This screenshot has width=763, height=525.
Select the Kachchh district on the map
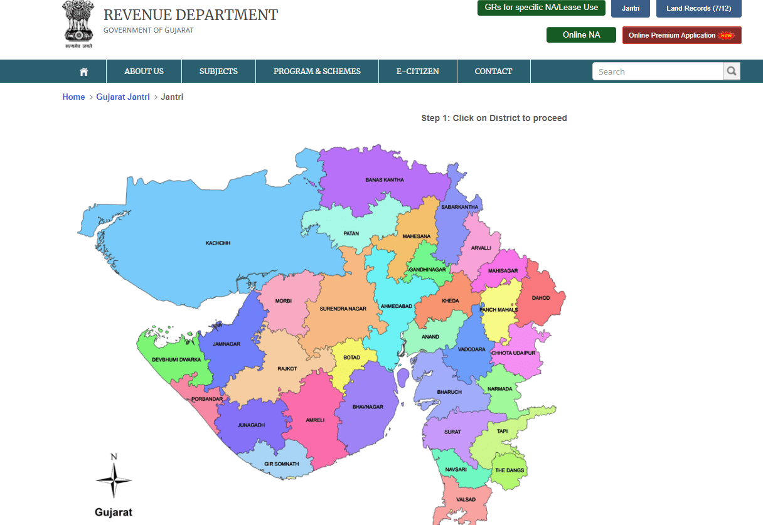point(218,241)
